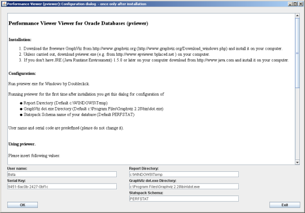Click the 'Installation:' heading

(20, 39)
